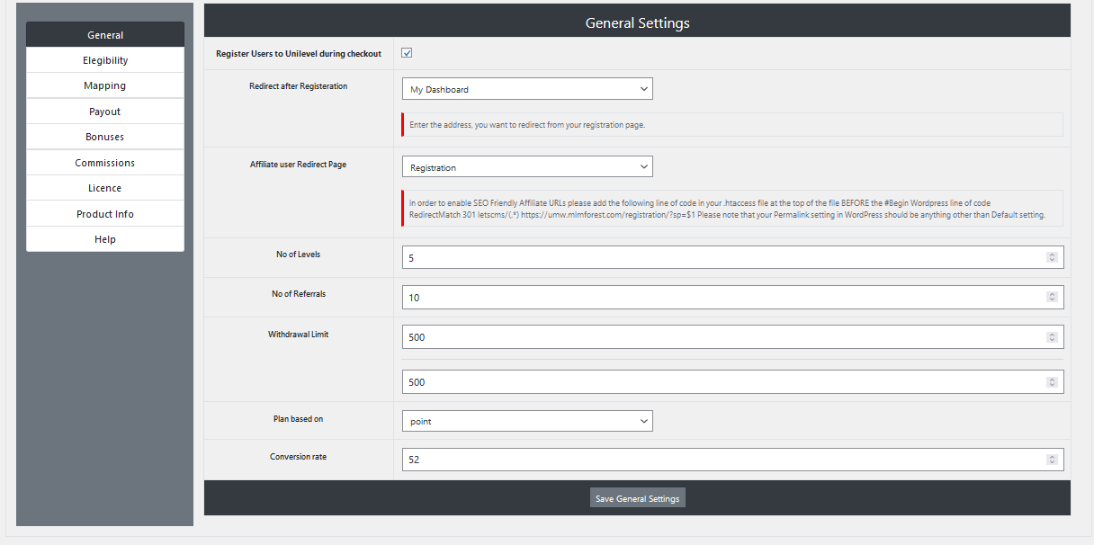Increase the Conversion rate number

1051,456
